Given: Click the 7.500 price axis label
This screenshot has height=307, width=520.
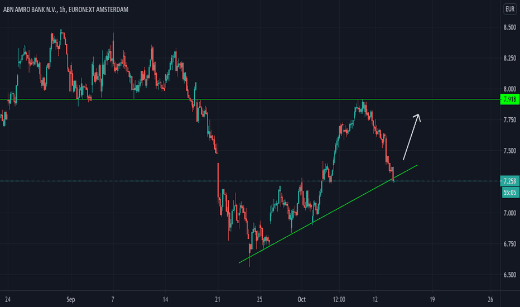Looking at the screenshot, I should [x=510, y=151].
